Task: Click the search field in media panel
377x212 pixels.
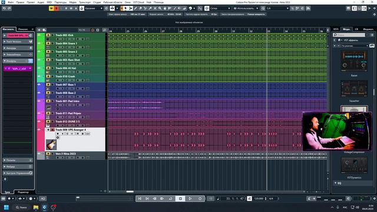Action: [349, 35]
